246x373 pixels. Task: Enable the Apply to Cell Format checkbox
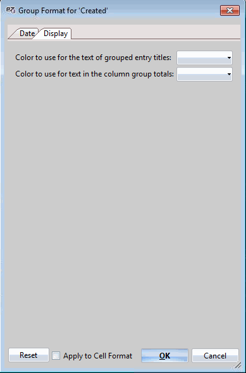56,356
